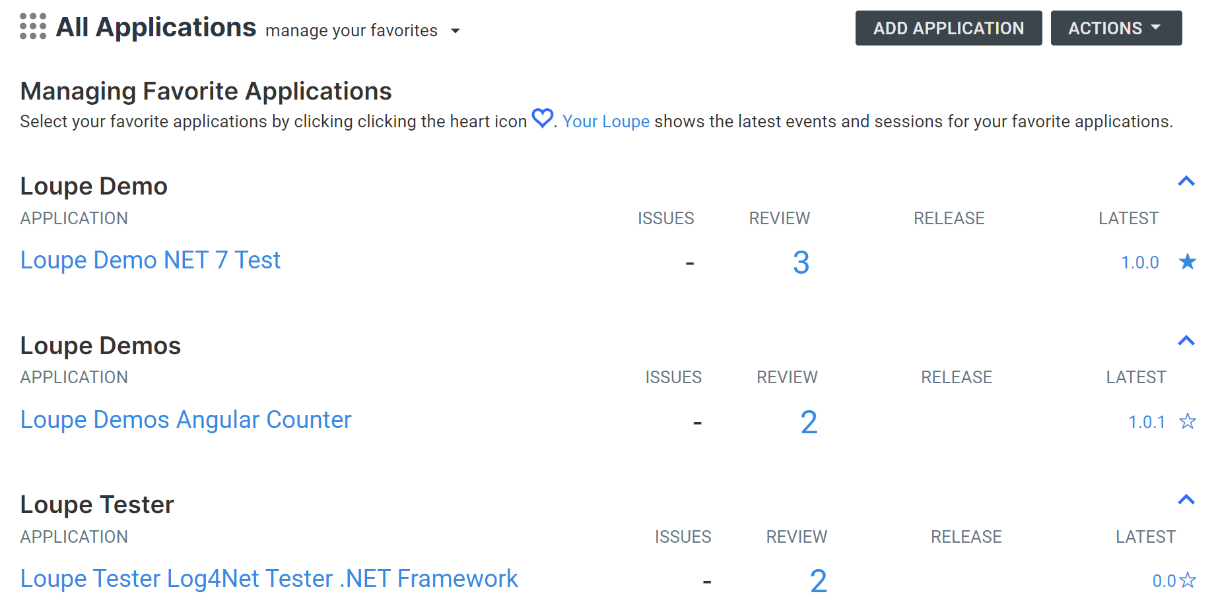
Task: Open the ACTIONS dropdown menu
Action: [x=1116, y=28]
